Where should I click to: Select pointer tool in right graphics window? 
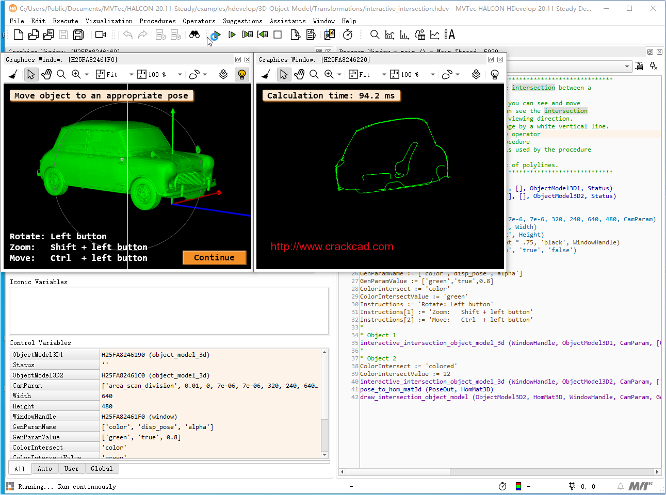pos(284,74)
